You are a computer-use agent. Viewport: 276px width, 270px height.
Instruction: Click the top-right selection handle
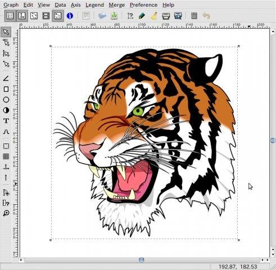[239, 46]
